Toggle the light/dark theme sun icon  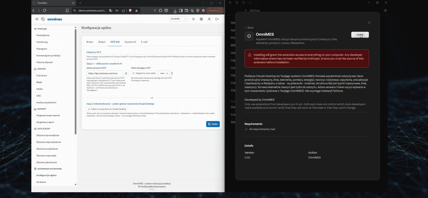193,19
